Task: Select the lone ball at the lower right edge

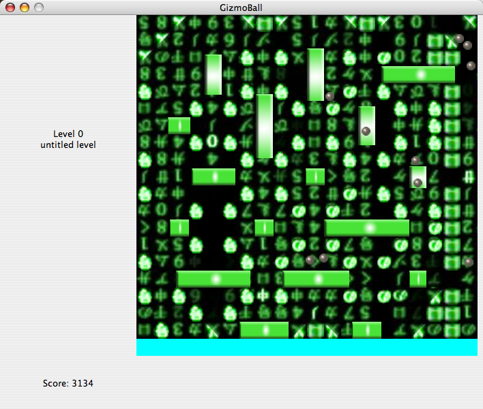Action: [468, 262]
